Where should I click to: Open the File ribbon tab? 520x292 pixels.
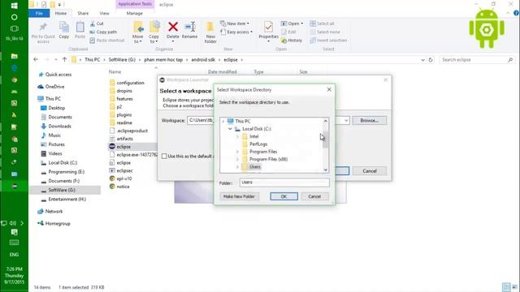[39, 13]
